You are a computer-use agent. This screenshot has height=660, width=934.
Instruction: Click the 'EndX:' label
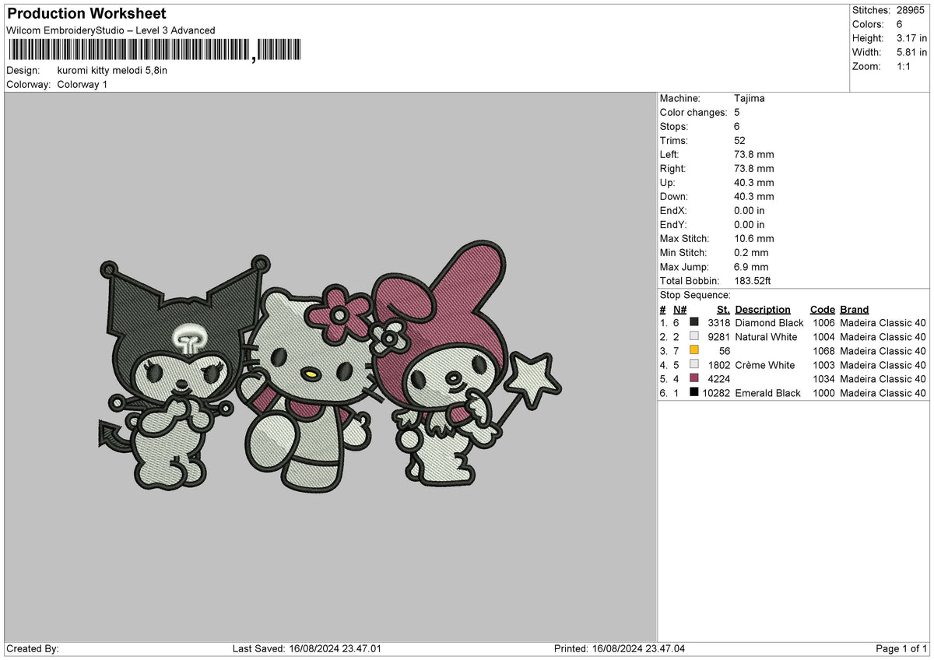pyautogui.click(x=674, y=211)
